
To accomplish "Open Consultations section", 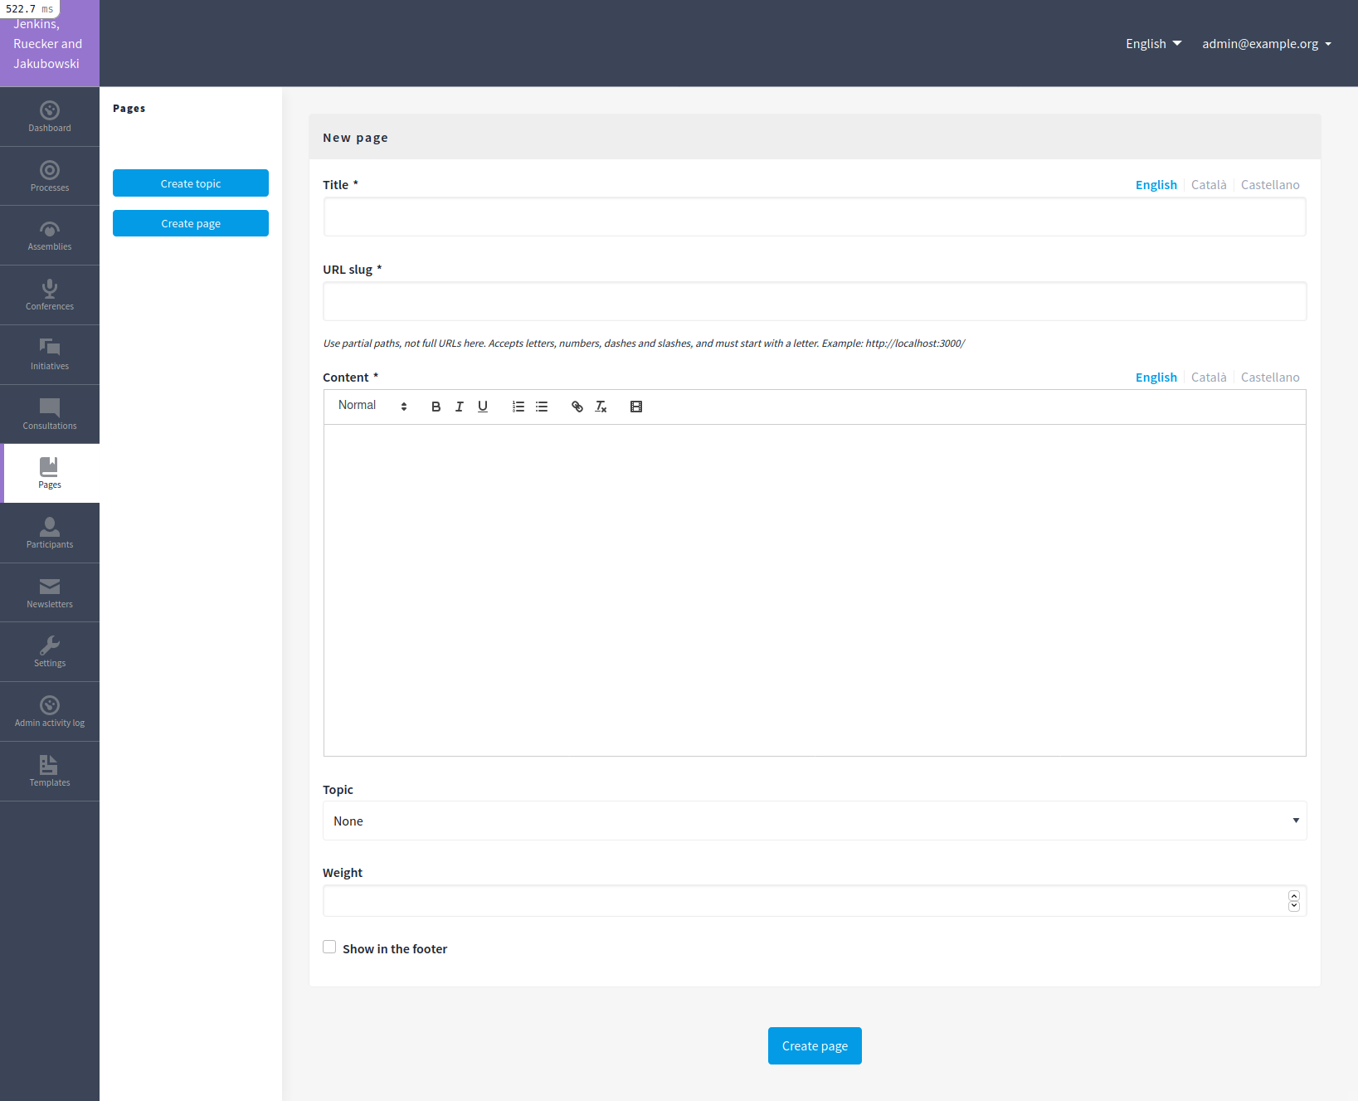I will (50, 415).
